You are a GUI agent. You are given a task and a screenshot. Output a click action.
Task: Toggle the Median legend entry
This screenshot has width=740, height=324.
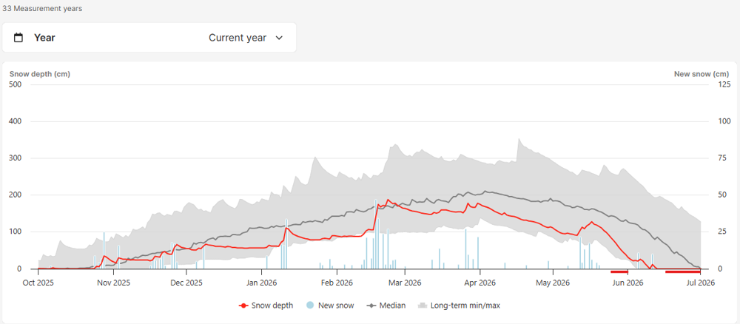click(x=386, y=306)
